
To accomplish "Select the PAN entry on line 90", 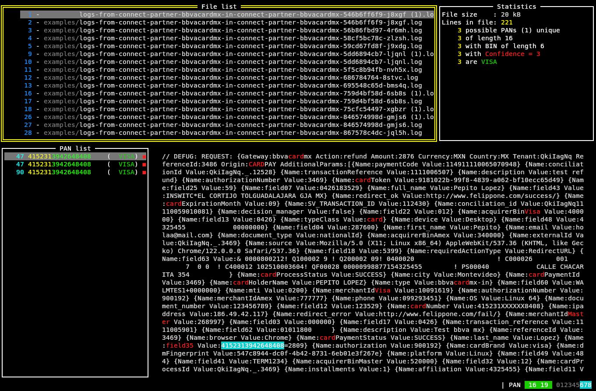I will point(75,172).
